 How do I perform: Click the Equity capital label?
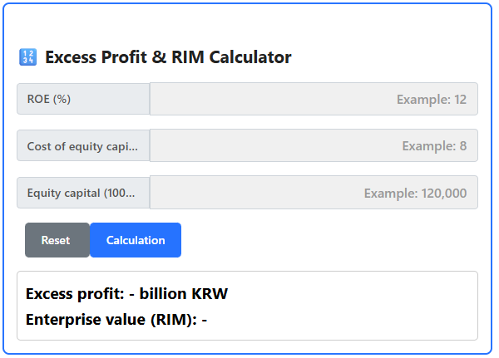coord(82,192)
